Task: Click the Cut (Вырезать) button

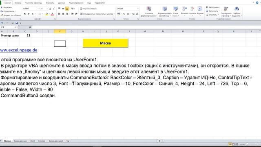Action: [x=7, y=7]
